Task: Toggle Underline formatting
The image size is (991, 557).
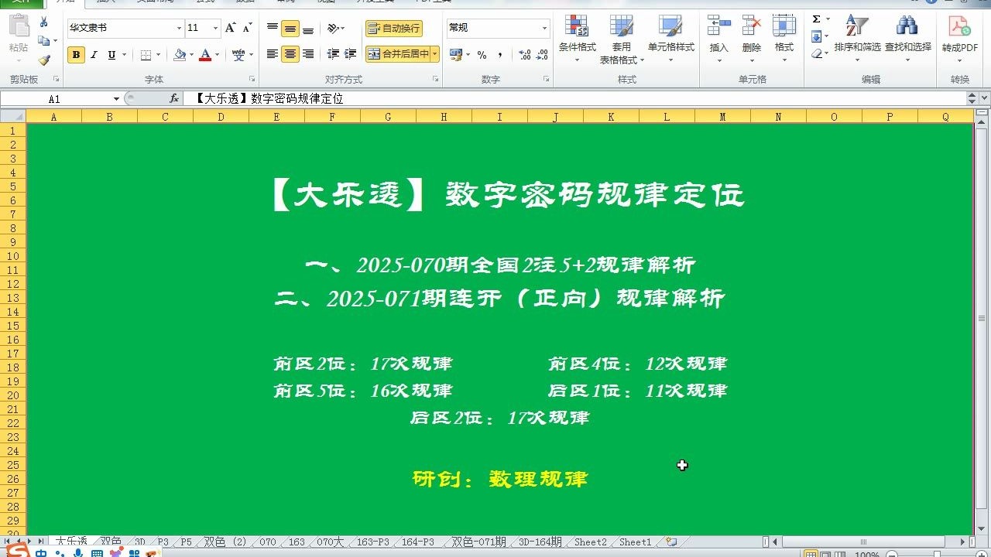Action: (x=111, y=55)
